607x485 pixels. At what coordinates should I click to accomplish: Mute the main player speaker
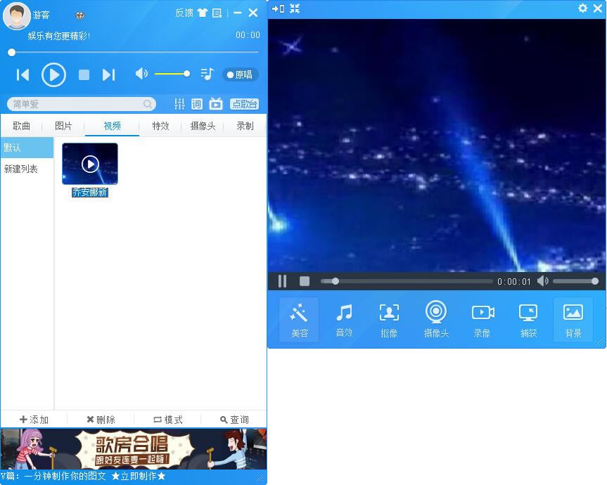point(141,74)
